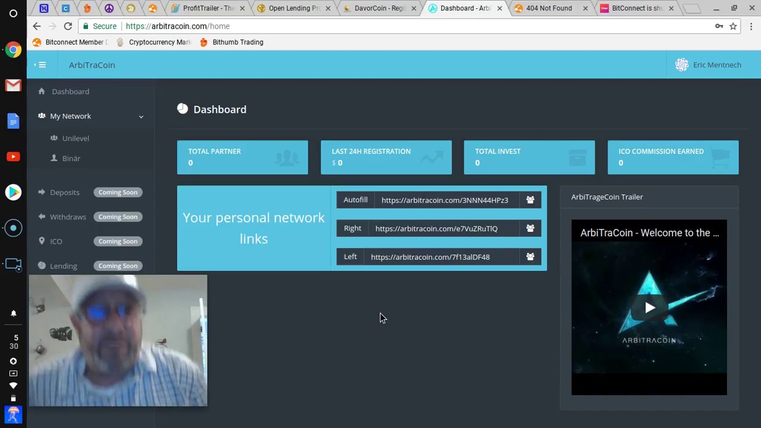The width and height of the screenshot is (761, 428).
Task: Open Binär under My Network
Action: [x=71, y=159]
